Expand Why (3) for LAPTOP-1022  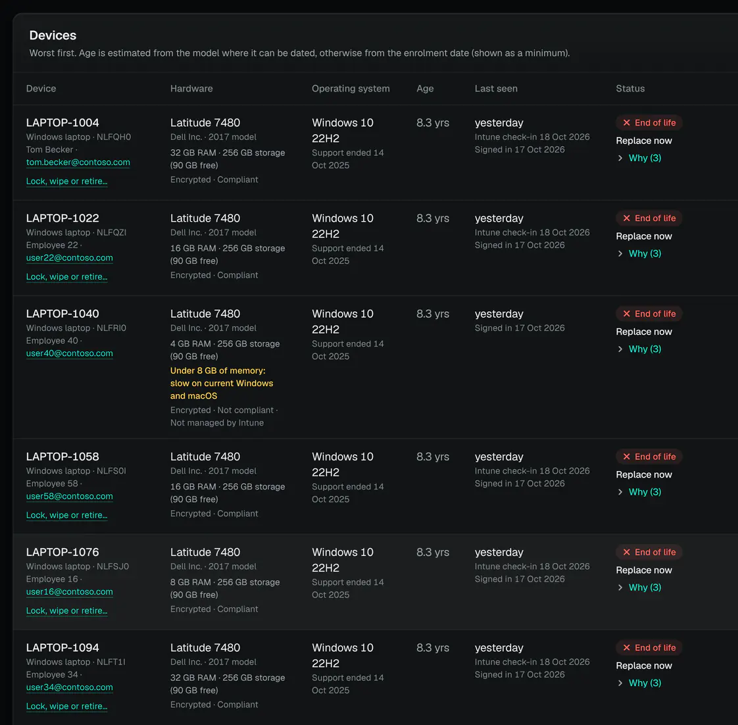[639, 254]
